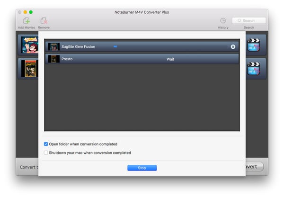The width and height of the screenshot is (284, 198).
Task: Click inside the Search field
Action: click(x=249, y=21)
